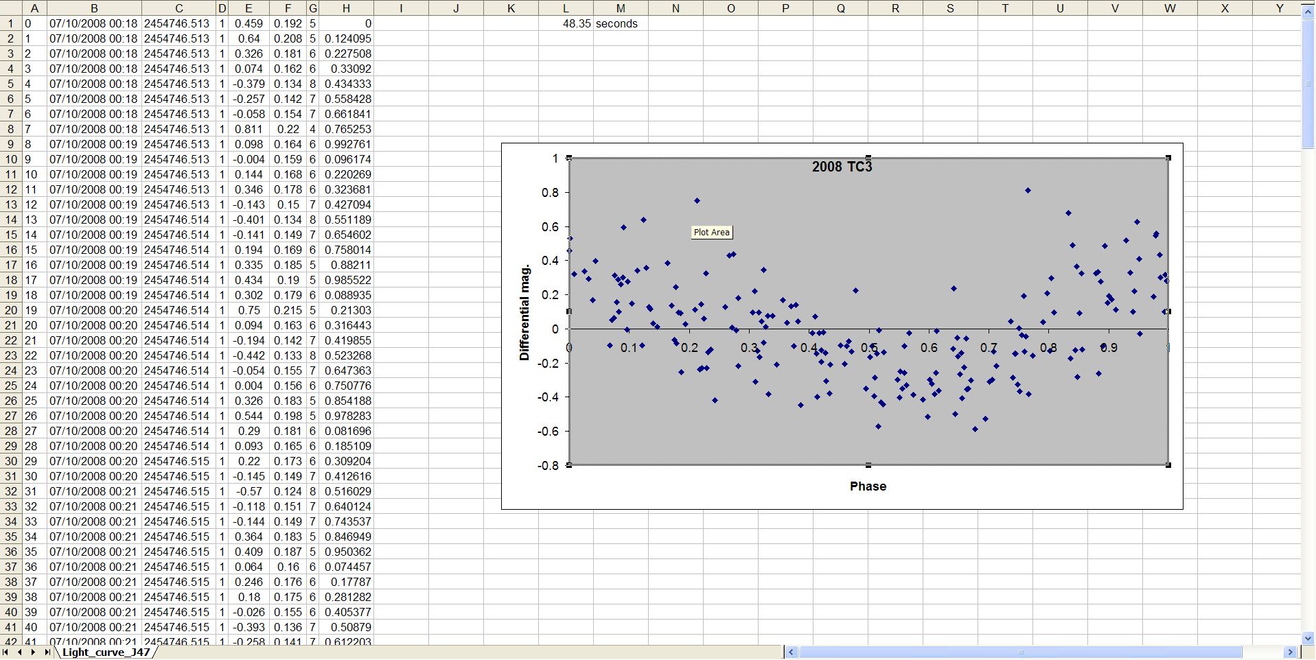Click cell with value 0.215
Viewport: 1316px width, 660px height.
288,310
